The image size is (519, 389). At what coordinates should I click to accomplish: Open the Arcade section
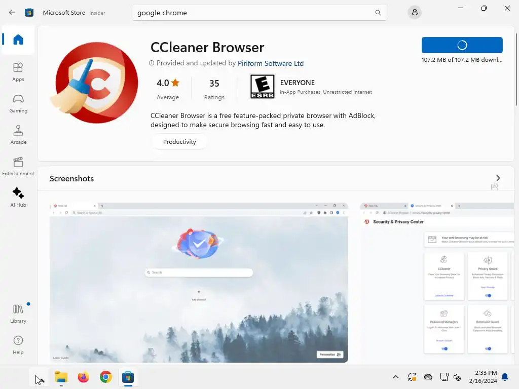[18, 135]
